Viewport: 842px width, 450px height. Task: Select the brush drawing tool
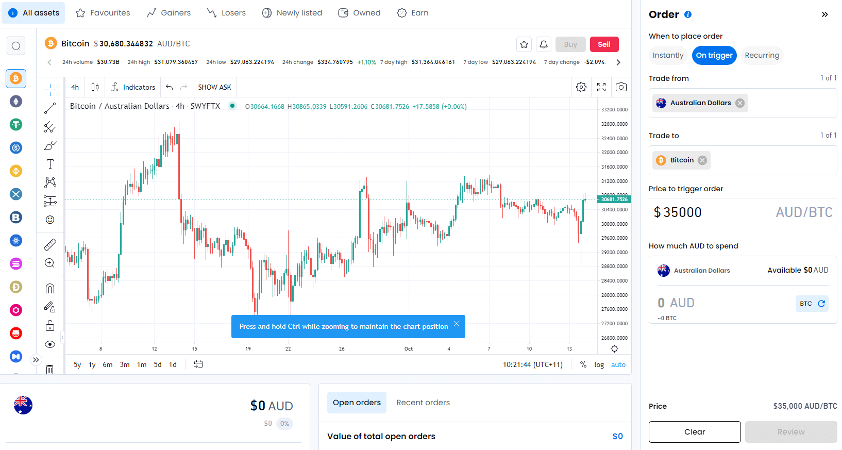[50, 146]
